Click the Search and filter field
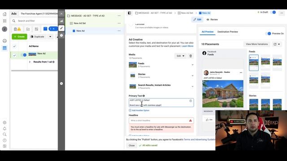The width and height of the screenshot is (287, 161). [35, 21]
